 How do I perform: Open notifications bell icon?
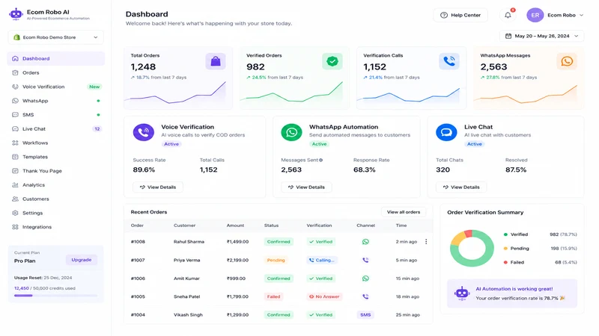(x=508, y=15)
